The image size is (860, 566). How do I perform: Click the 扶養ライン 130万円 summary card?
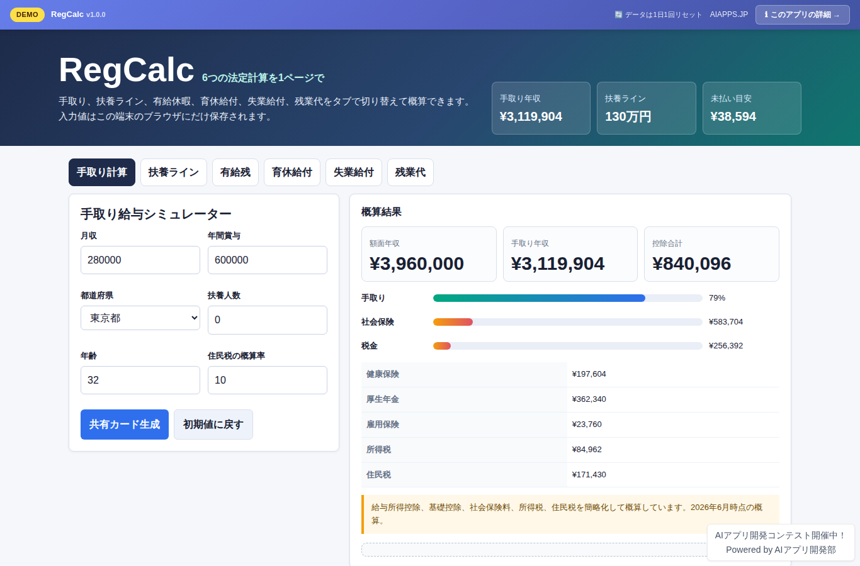tap(647, 108)
